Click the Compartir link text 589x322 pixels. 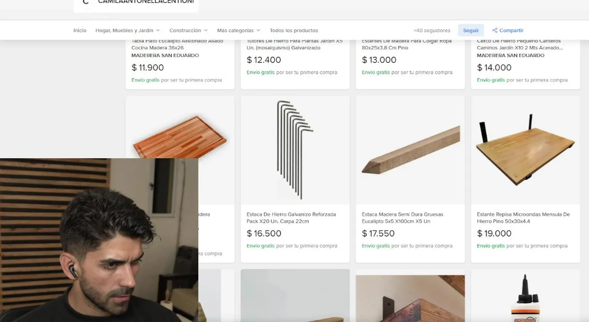pyautogui.click(x=511, y=30)
